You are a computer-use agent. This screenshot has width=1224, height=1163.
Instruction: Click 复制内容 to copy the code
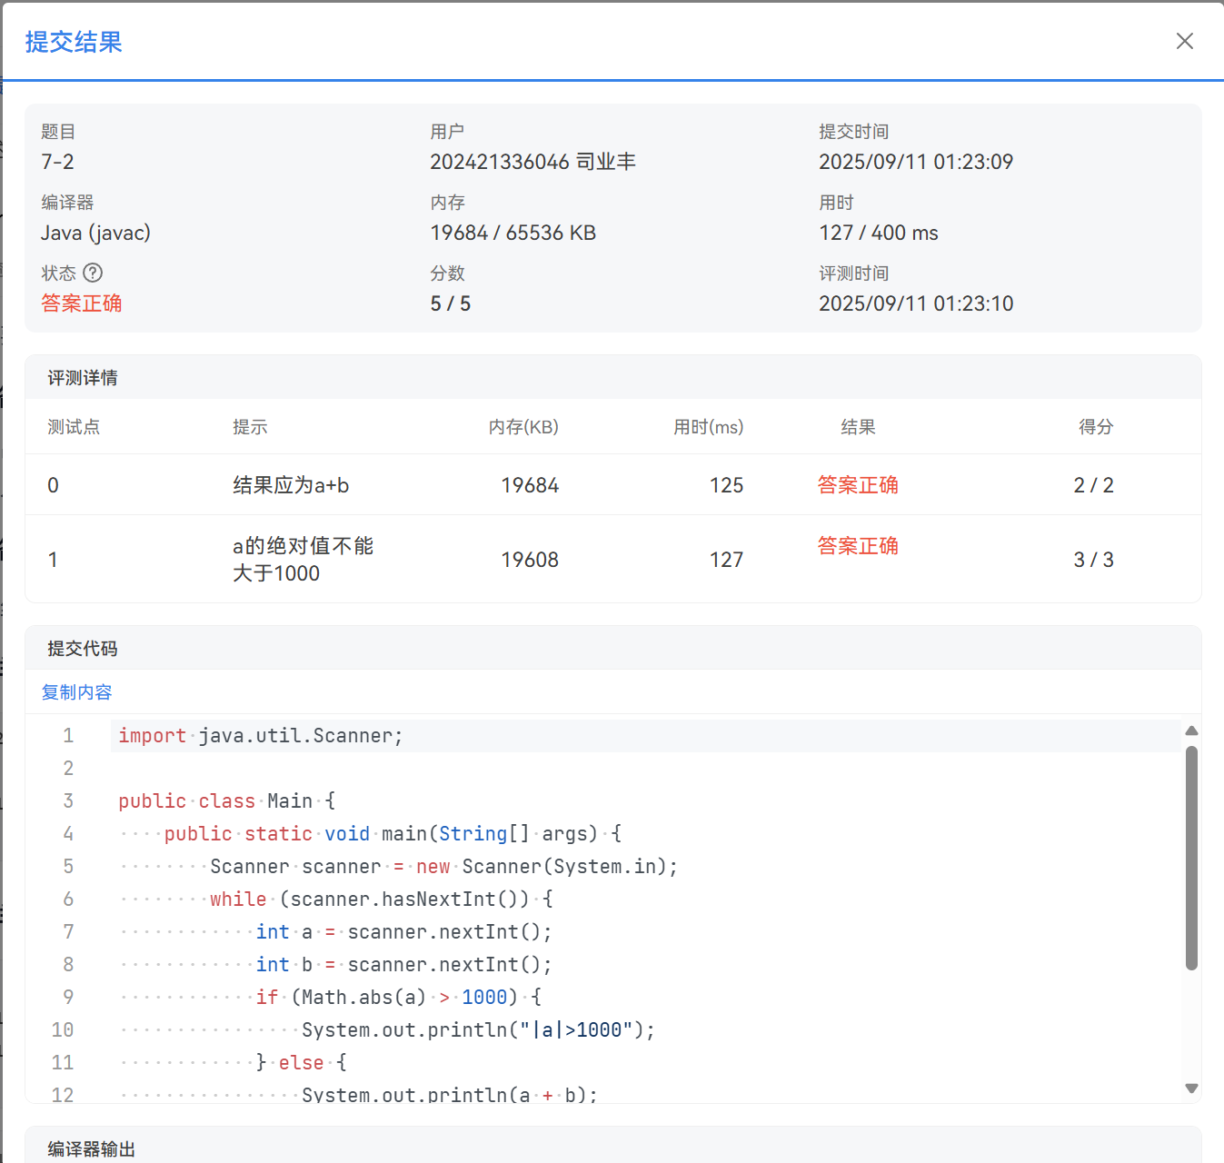point(75,691)
